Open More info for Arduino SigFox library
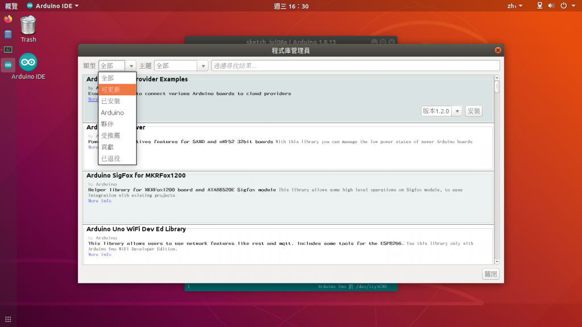 [x=99, y=201]
